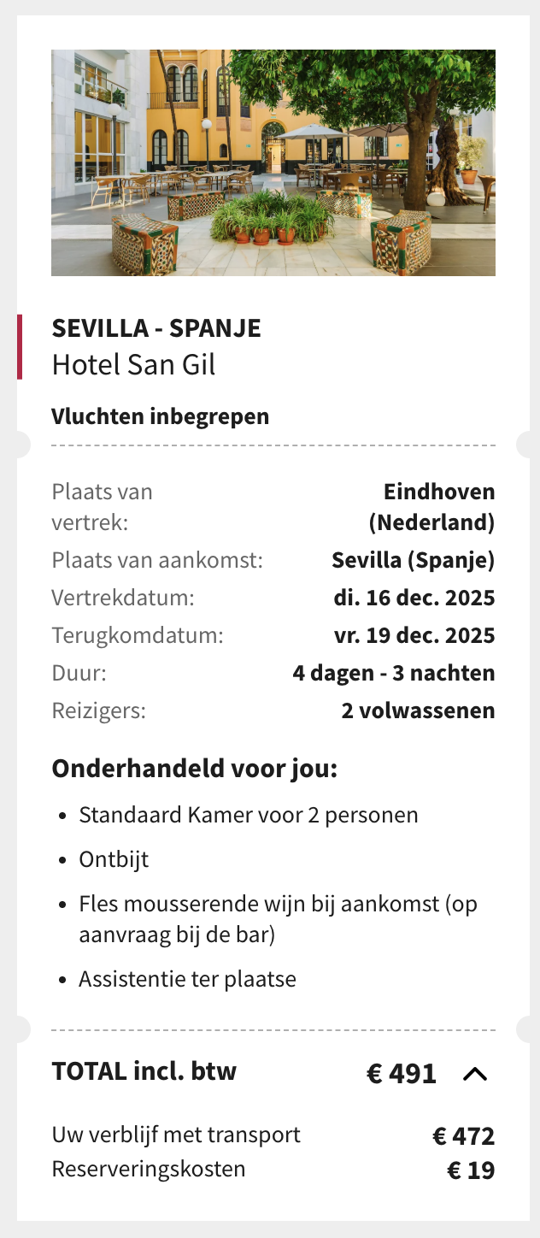Select the Eindhoven (Nederland) departure value
540x1238 pixels.
point(432,506)
